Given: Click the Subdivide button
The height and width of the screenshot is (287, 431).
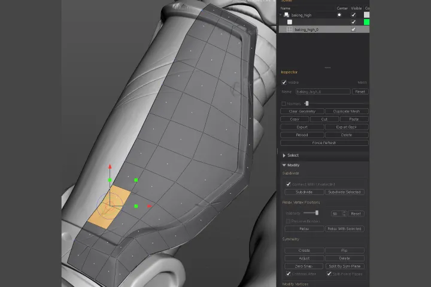Looking at the screenshot, I should pos(304,192).
